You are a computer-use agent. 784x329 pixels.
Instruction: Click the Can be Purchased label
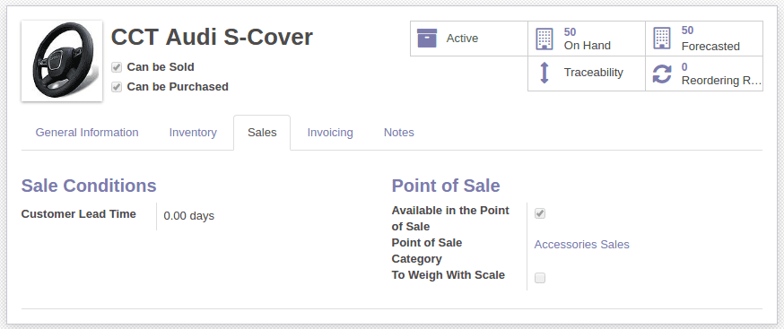pos(178,87)
